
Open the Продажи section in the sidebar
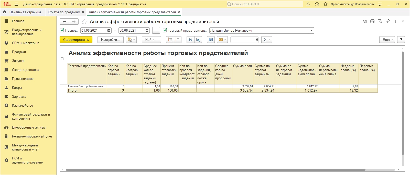[19, 52]
